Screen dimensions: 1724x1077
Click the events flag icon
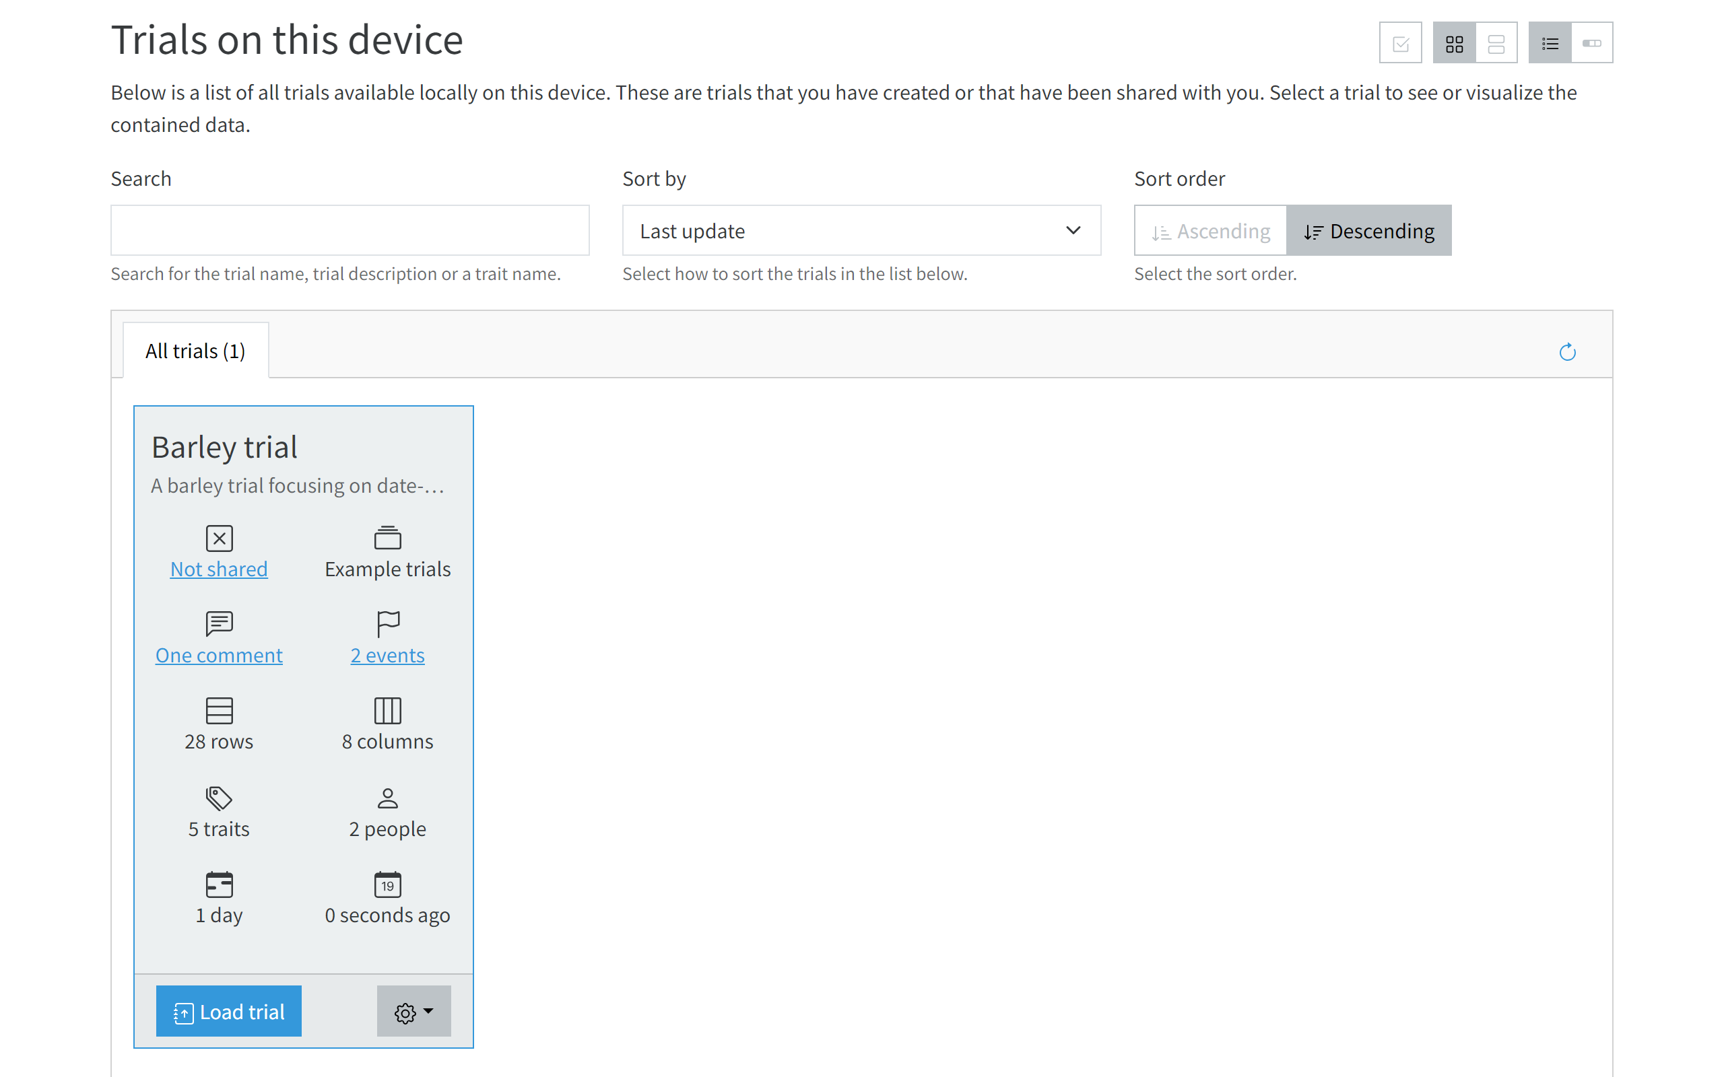click(387, 624)
